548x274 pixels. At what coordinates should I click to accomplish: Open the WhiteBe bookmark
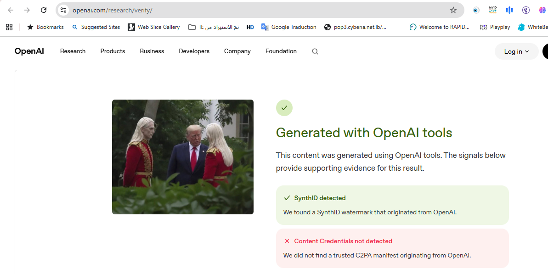coord(533,27)
